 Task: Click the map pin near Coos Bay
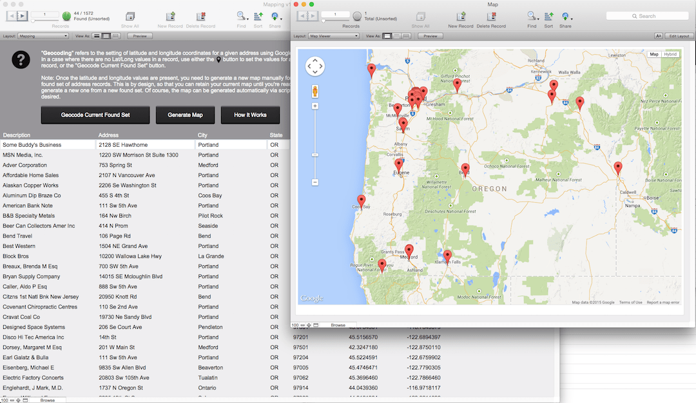click(362, 201)
